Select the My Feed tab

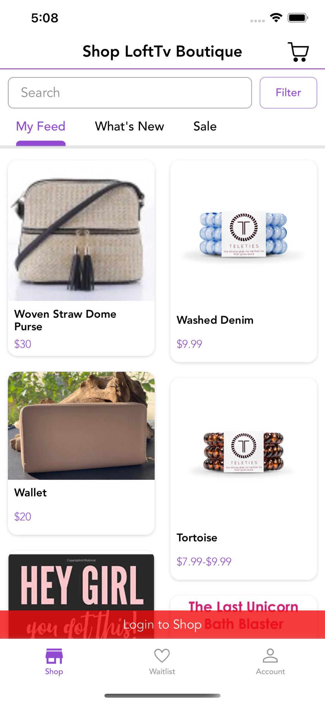41,126
